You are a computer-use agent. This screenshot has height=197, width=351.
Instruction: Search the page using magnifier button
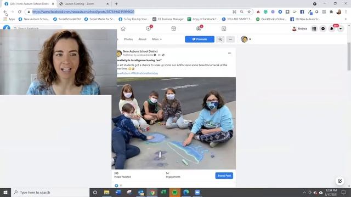pyautogui.click(x=220, y=39)
